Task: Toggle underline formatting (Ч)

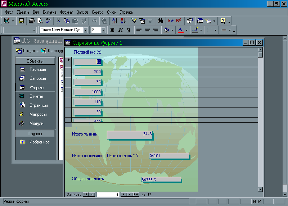Action: (x=129, y=30)
